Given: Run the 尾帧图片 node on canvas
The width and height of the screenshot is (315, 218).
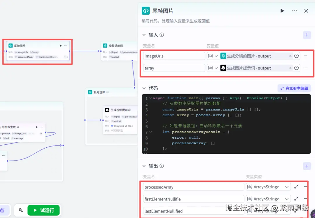Looking at the screenshot, I should coord(61,46).
